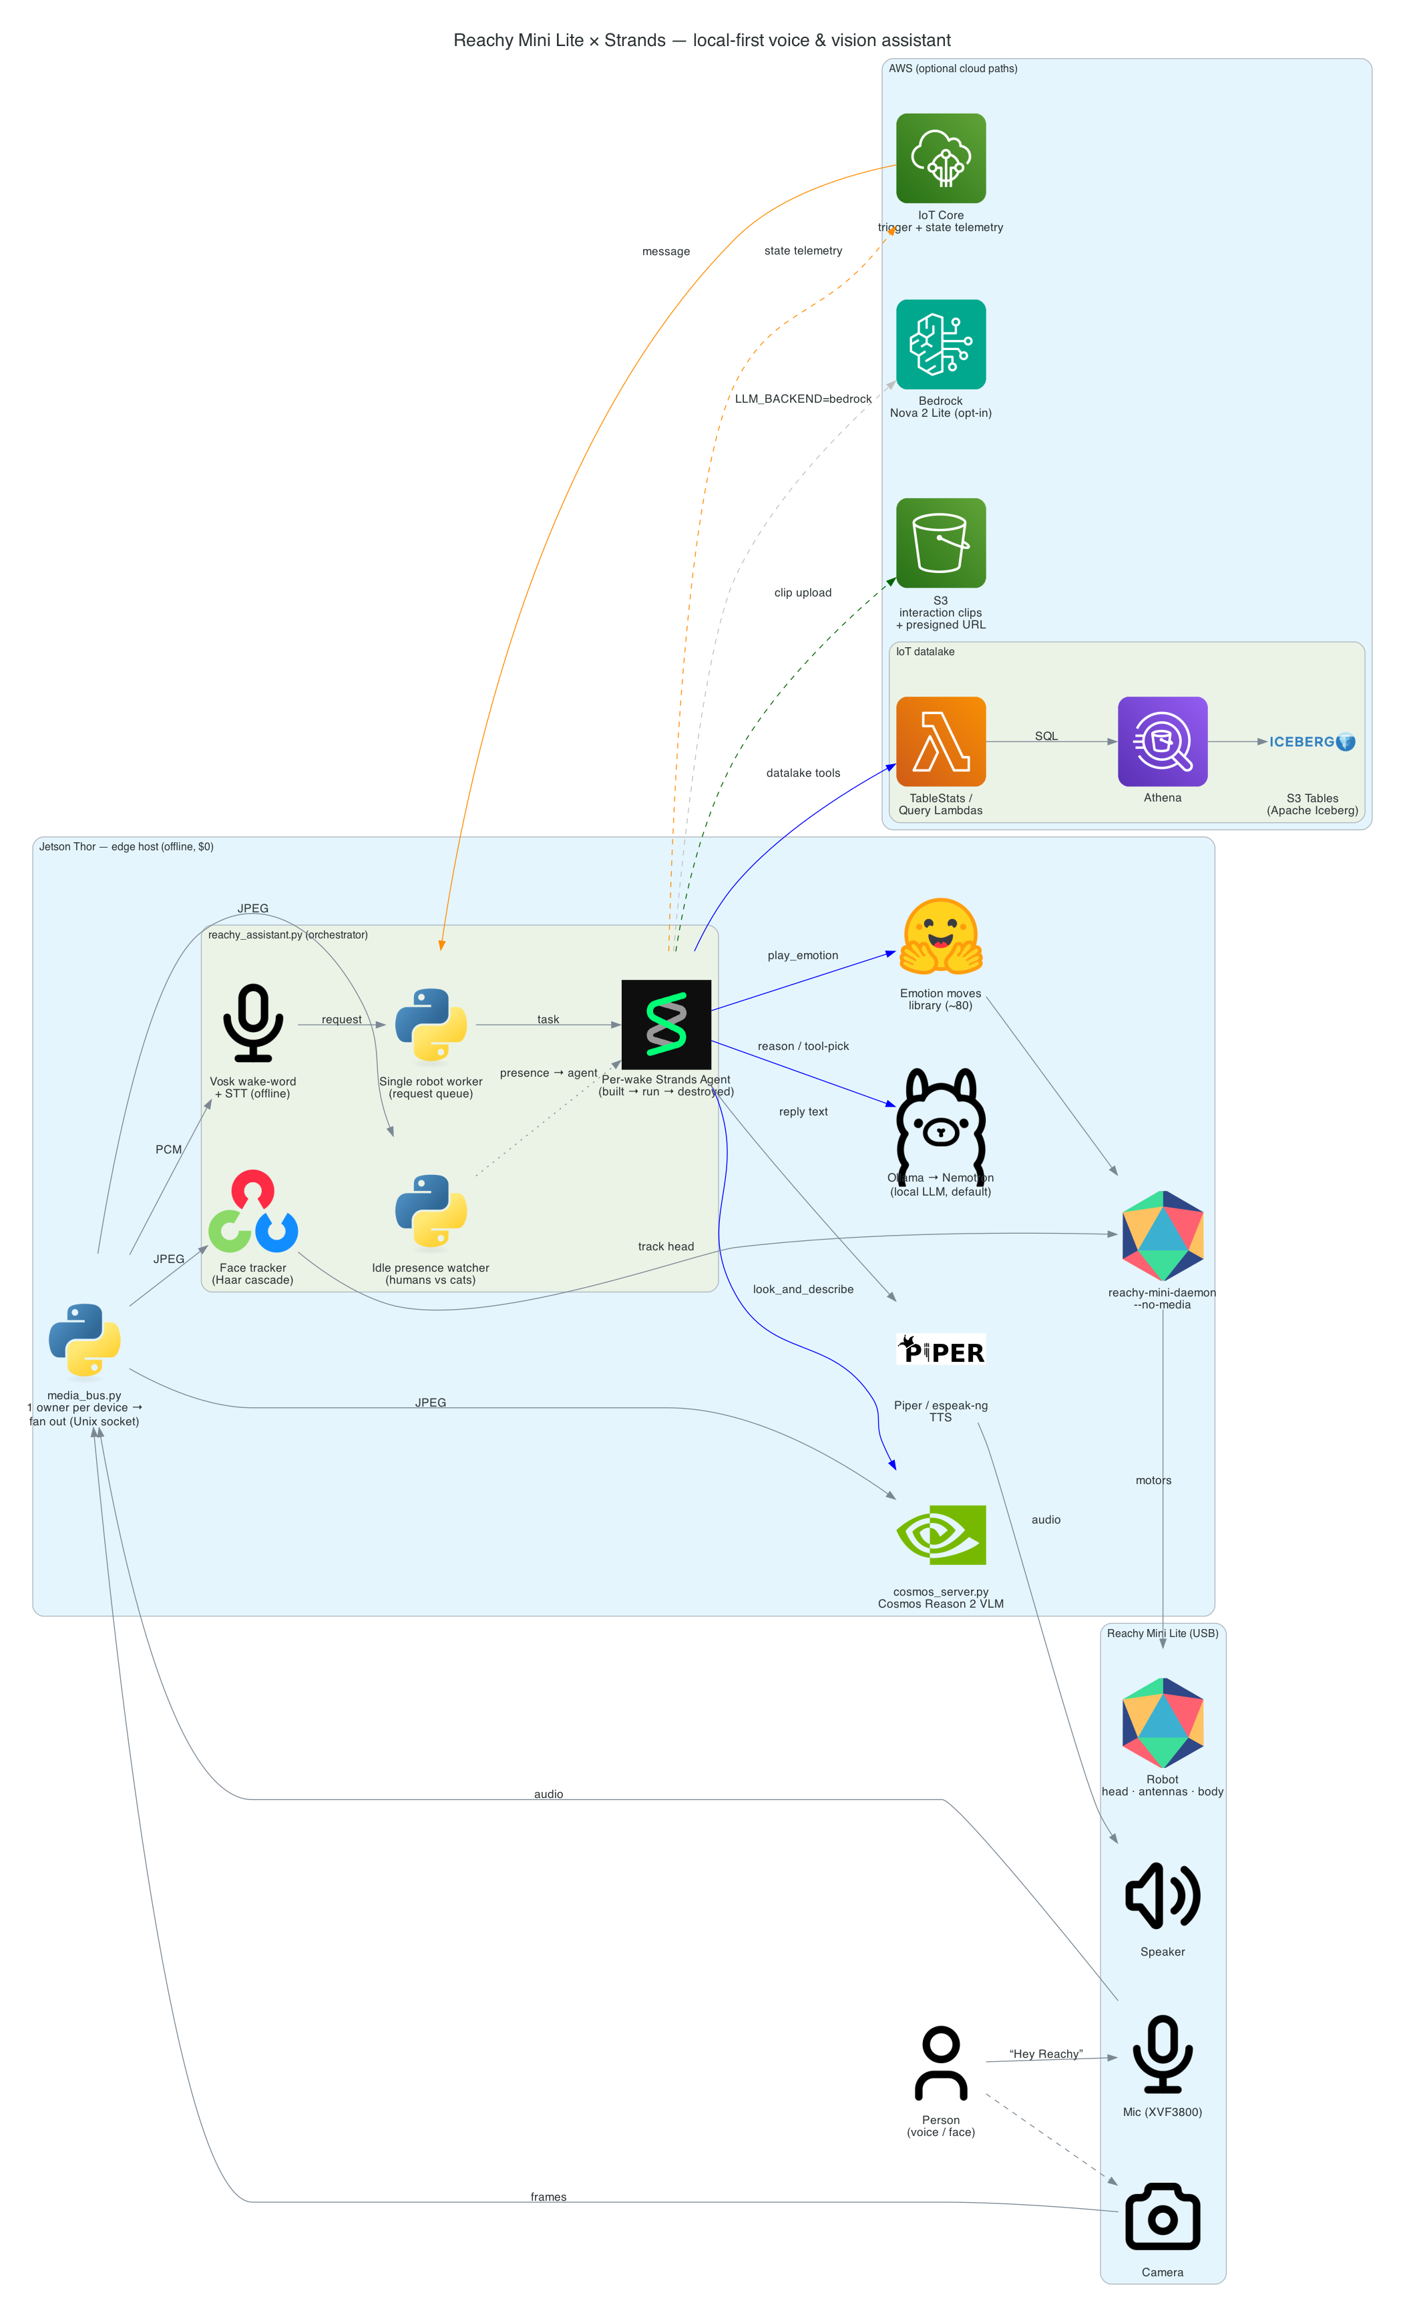Click the 'IoT datalake' group label
The height and width of the screenshot is (2317, 1405).
tap(924, 652)
